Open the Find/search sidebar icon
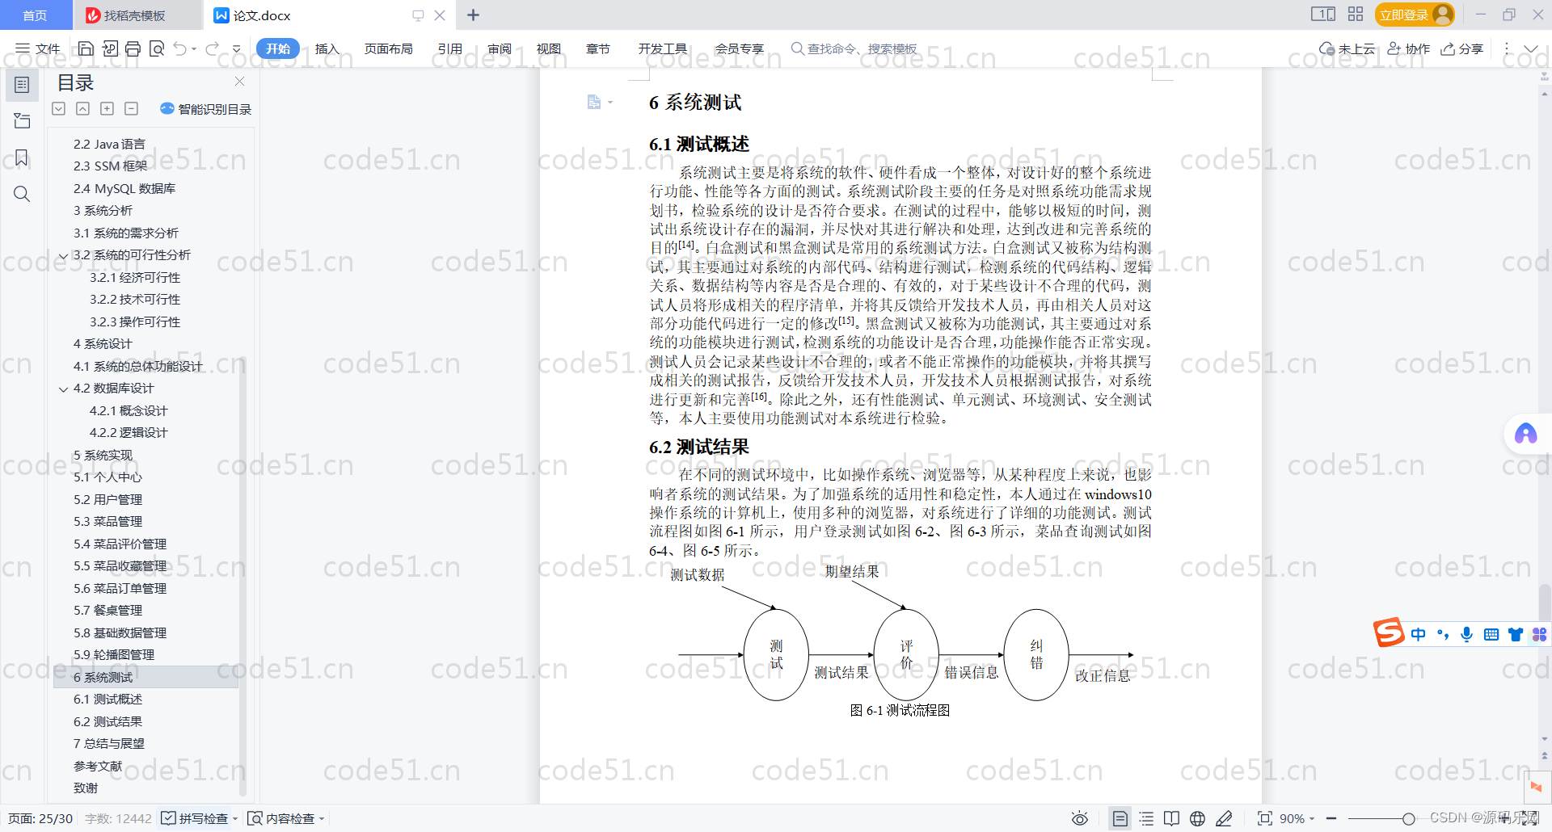This screenshot has height=832, width=1552. point(22,194)
